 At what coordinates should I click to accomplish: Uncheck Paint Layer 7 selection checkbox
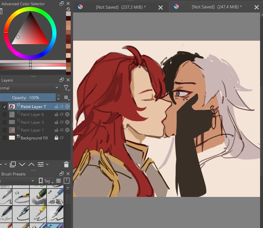coord(5,107)
